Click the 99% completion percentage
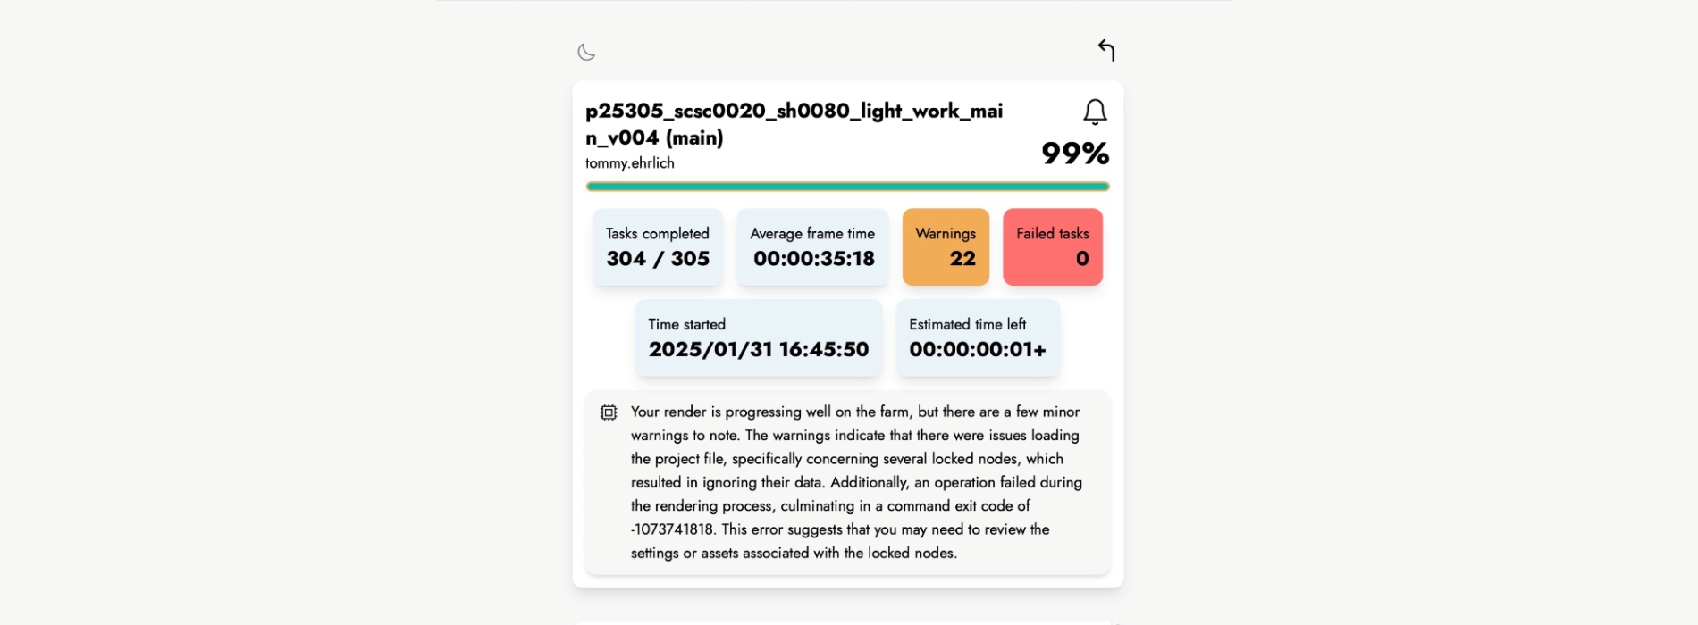Viewport: 1698px width, 625px height. (x=1075, y=154)
